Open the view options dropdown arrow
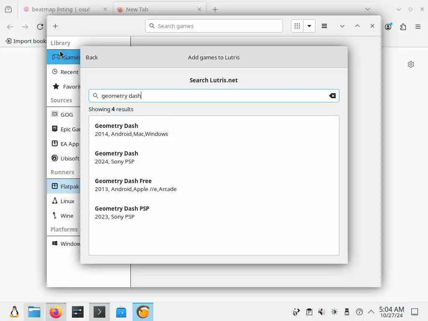 (x=309, y=26)
